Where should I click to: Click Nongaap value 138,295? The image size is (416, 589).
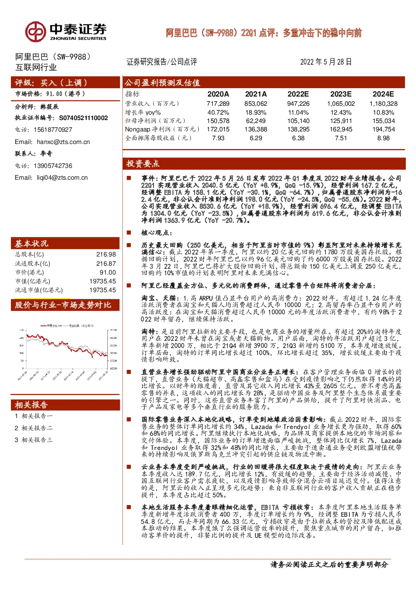(298, 129)
